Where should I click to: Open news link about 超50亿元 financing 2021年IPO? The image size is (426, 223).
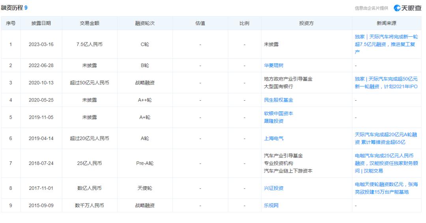click(x=386, y=82)
